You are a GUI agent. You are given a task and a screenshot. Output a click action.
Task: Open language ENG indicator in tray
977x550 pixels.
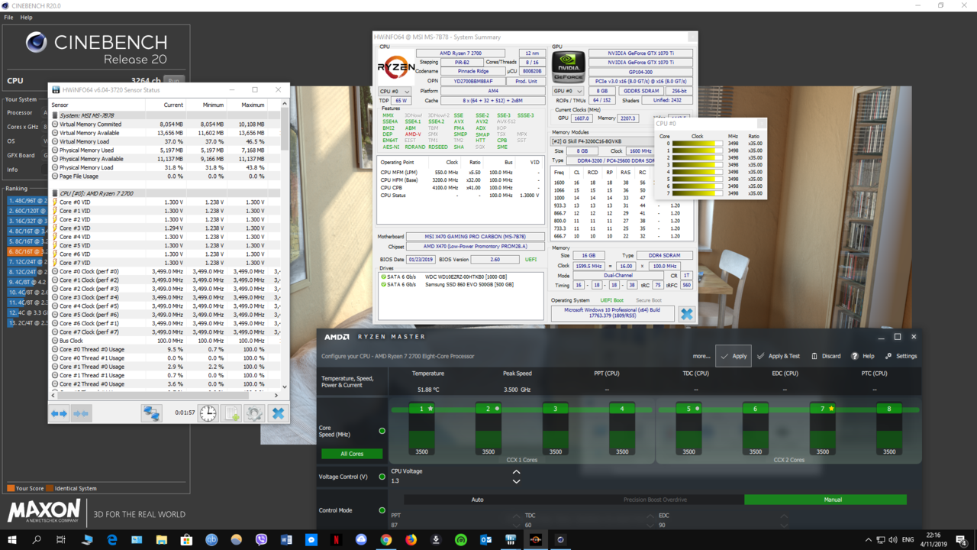908,540
